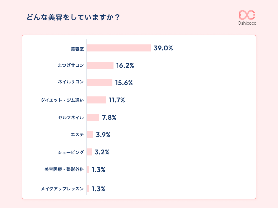Viewport: 278px width, 208px height.
Task: Click the 16.2% value label
Action: pyautogui.click(x=125, y=66)
